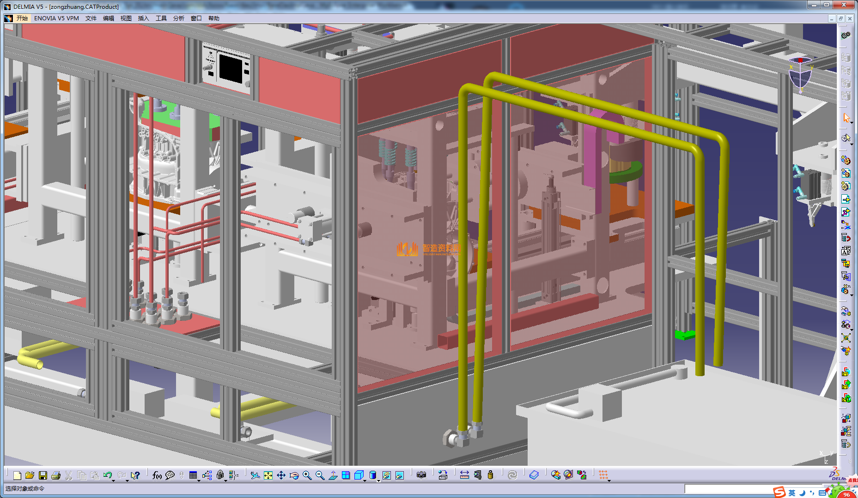Toggle Swap Visible Space icon

[x=400, y=475]
